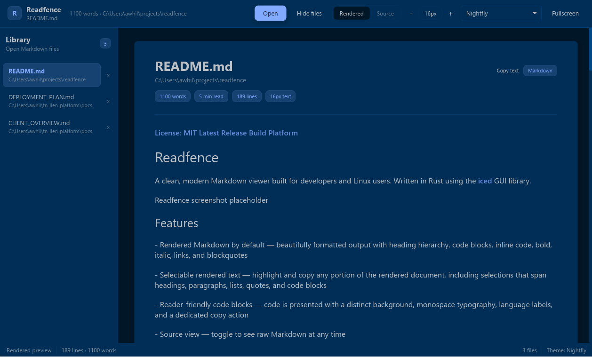This screenshot has height=357, width=592.
Task: Click the Readfence R logo icon
Action: click(15, 14)
